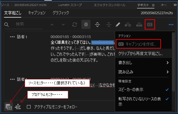
Task: Click the テキスト panel tab
Action: pos(143,5)
